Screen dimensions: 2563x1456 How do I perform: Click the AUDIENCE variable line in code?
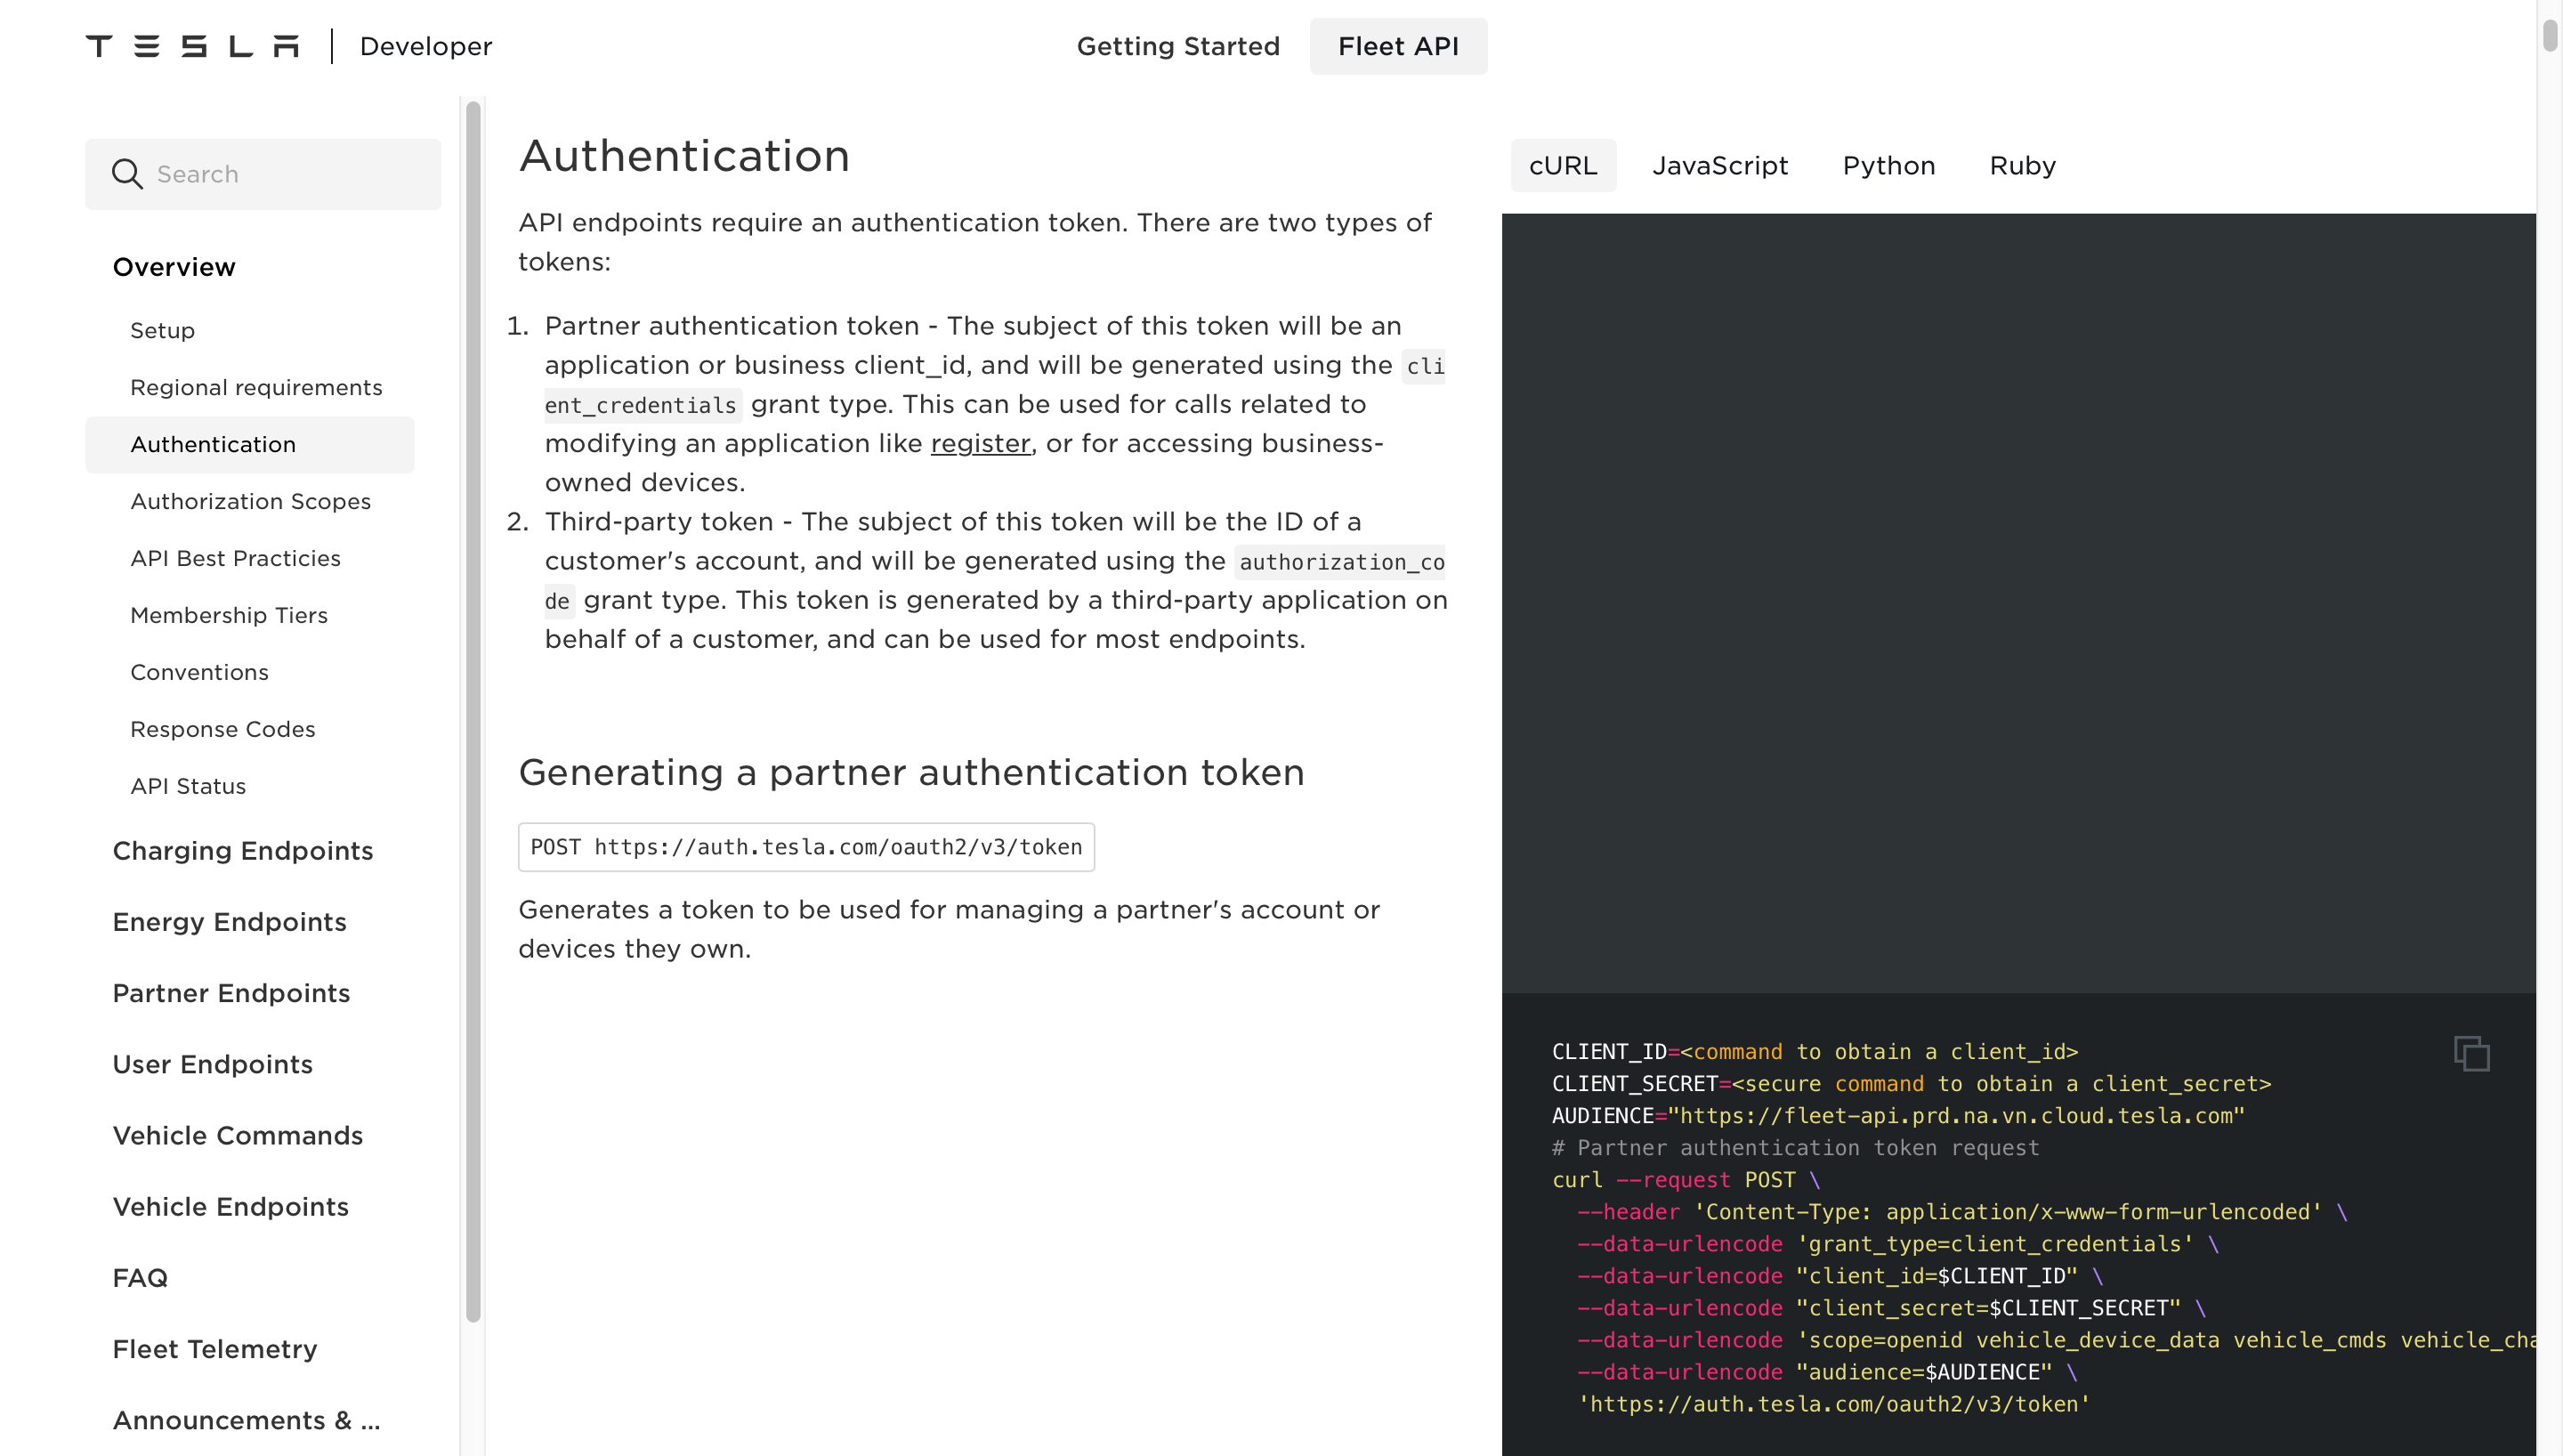1897,1116
